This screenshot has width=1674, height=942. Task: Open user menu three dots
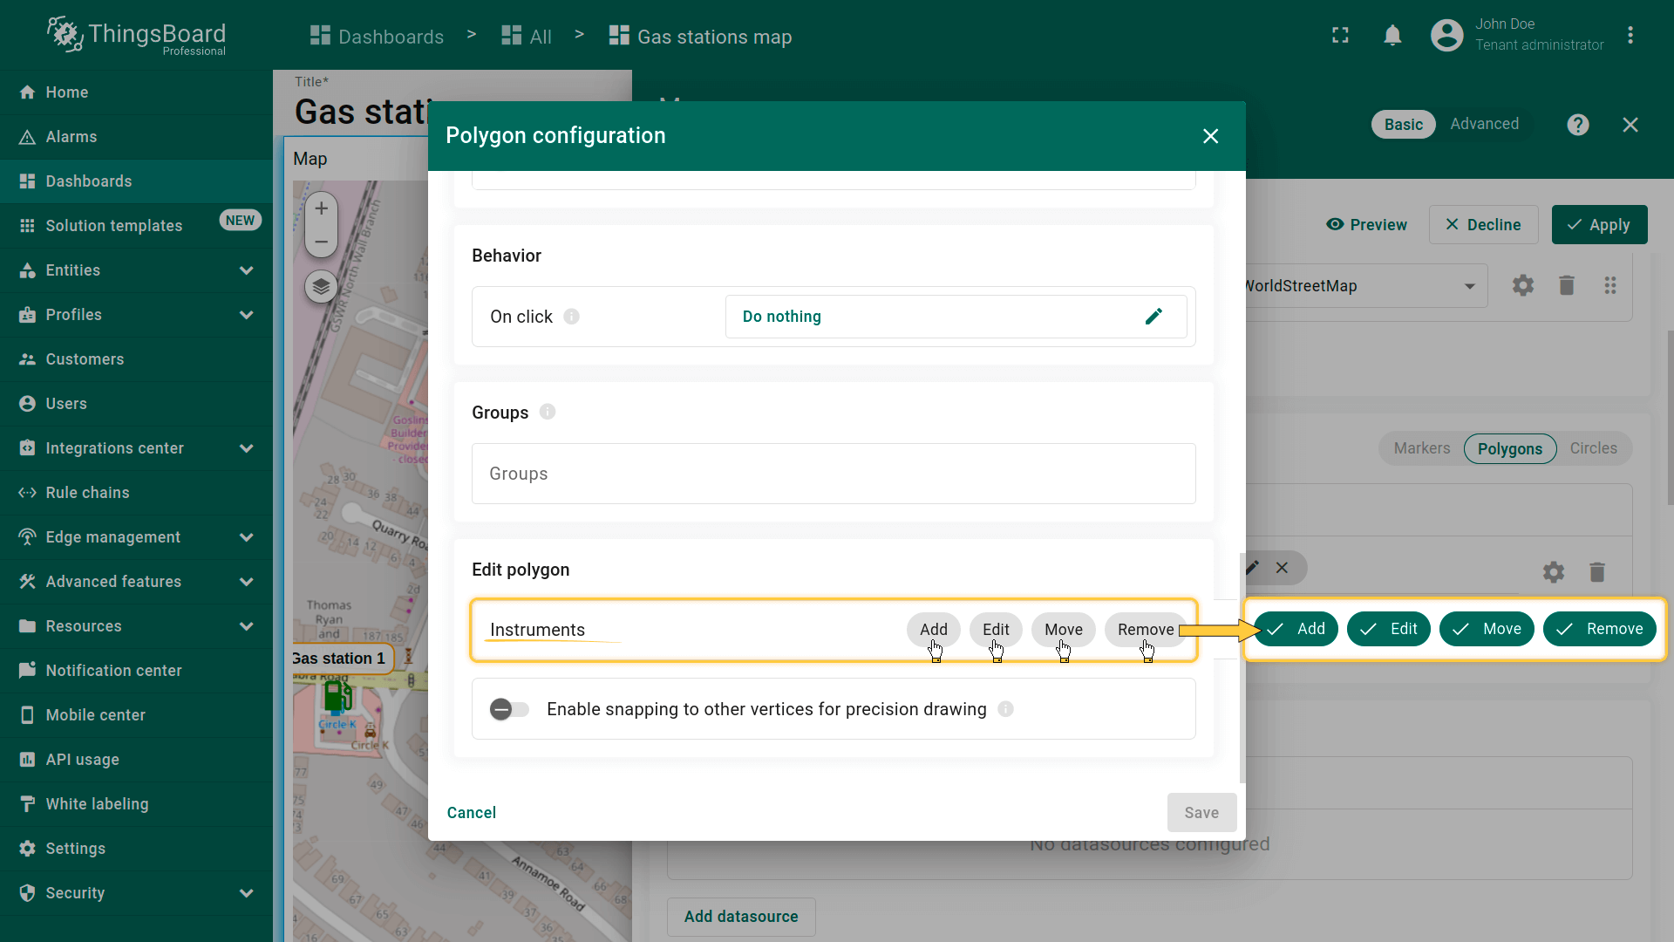[1630, 36]
